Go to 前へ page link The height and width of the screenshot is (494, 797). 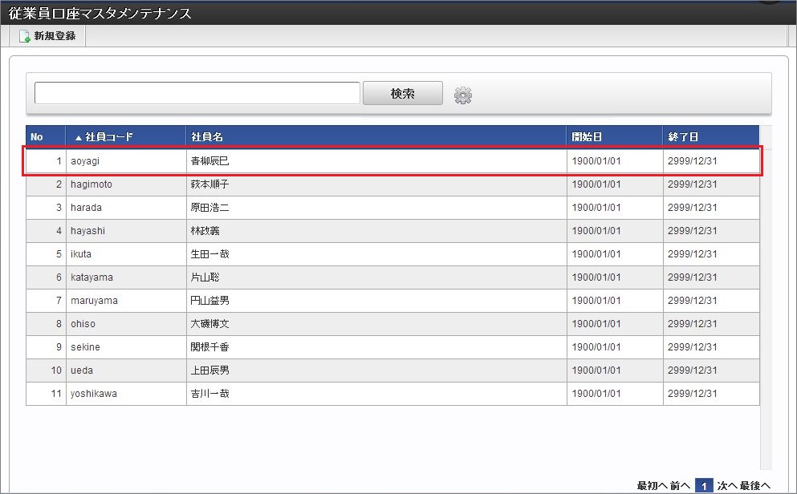pos(680,486)
